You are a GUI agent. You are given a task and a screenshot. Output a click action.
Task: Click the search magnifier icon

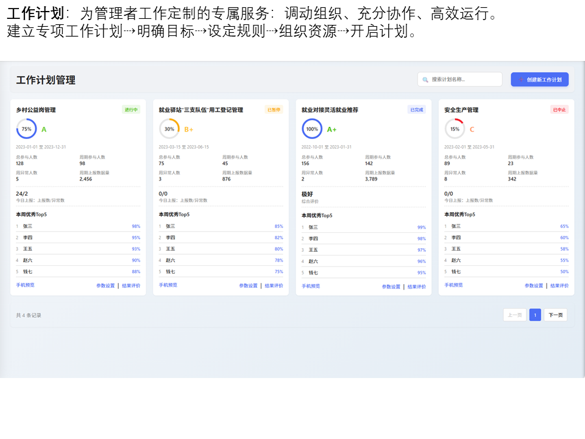[x=425, y=79]
